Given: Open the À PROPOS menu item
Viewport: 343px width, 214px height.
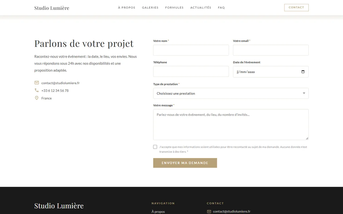Looking at the screenshot, I should coord(127,8).
